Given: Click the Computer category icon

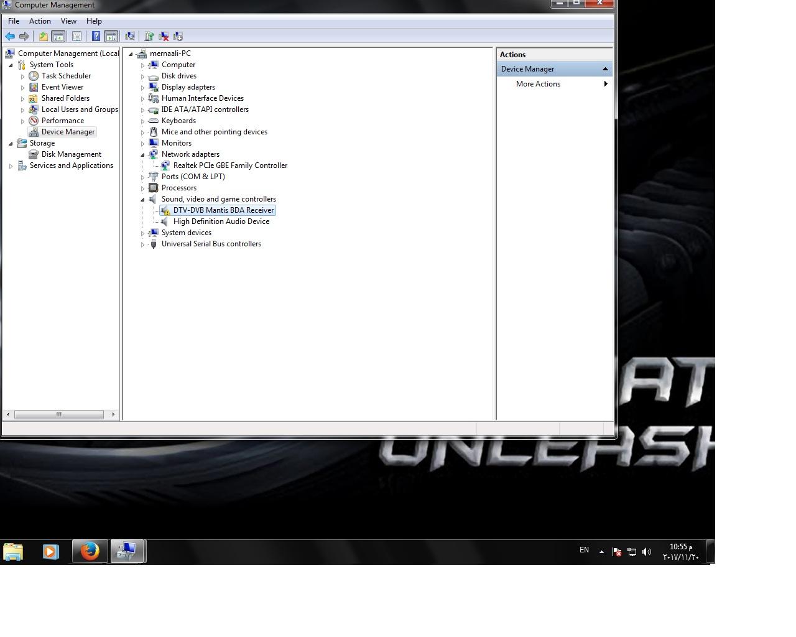Looking at the screenshot, I should [154, 65].
